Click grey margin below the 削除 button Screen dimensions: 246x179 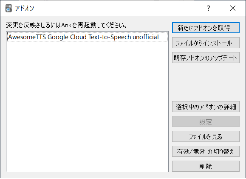[206, 174]
